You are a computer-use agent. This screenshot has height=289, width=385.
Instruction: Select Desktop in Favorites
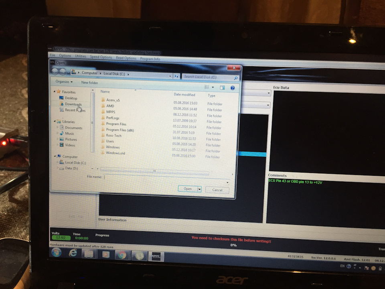68,98
